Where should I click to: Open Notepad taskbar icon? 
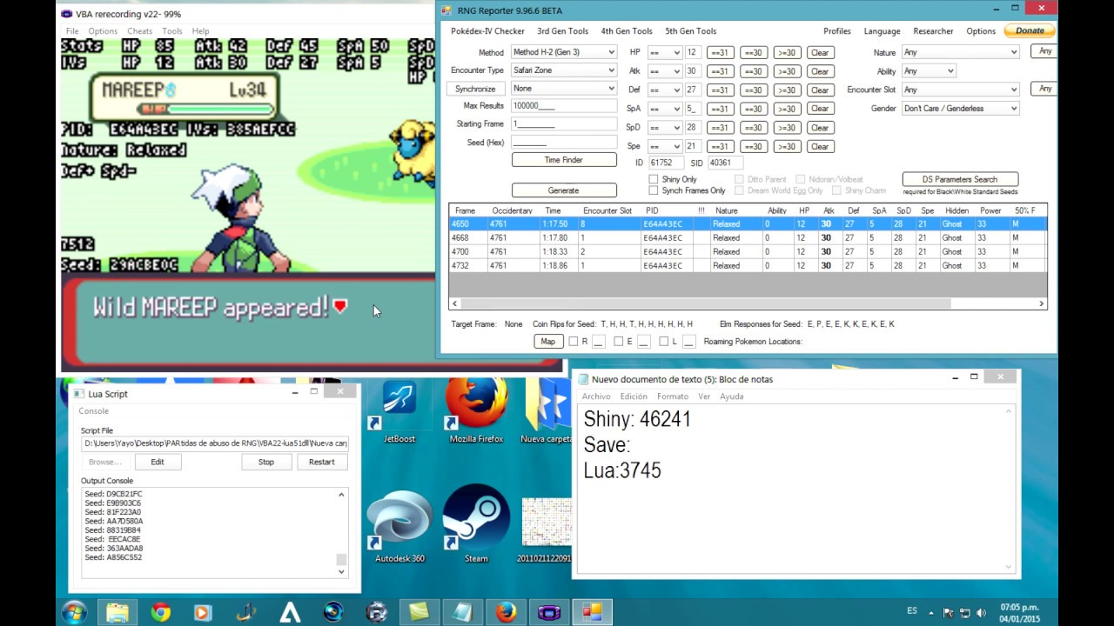(x=462, y=612)
